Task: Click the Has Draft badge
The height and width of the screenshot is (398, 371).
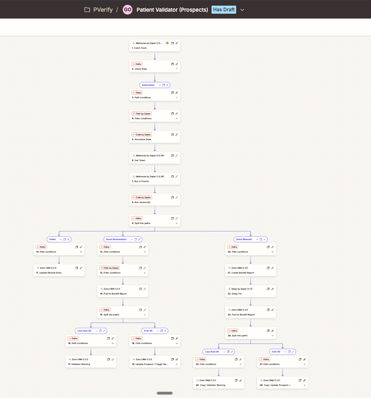Action: 224,10
